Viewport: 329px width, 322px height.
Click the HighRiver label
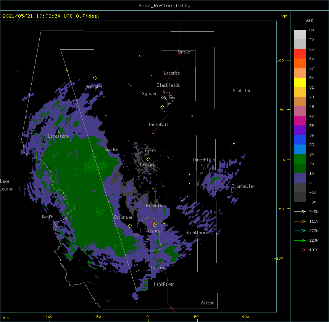164,284
